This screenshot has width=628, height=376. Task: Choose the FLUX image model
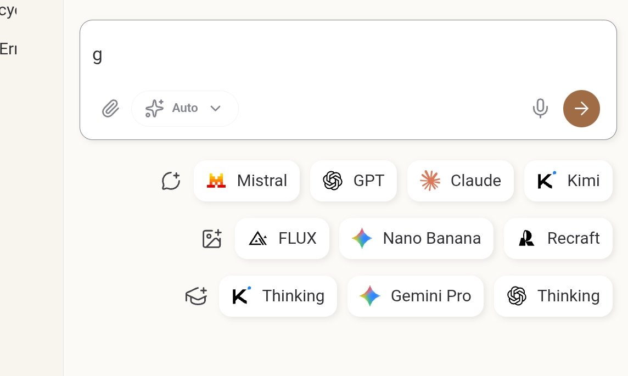282,238
